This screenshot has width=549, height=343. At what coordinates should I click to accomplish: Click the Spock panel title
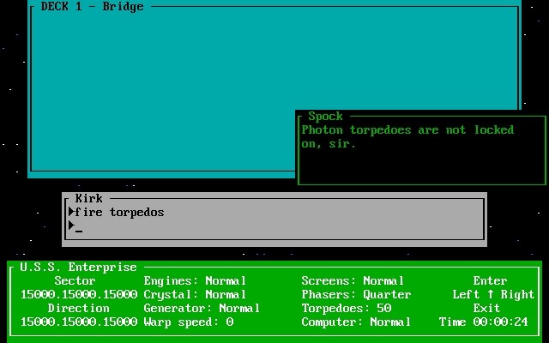[x=325, y=116]
